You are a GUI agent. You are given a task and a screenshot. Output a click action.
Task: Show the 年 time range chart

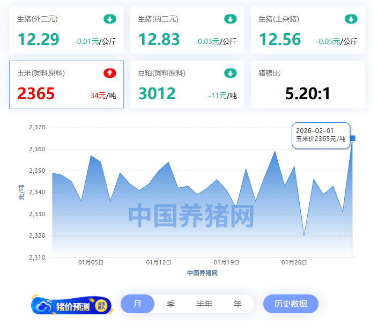[237, 304]
